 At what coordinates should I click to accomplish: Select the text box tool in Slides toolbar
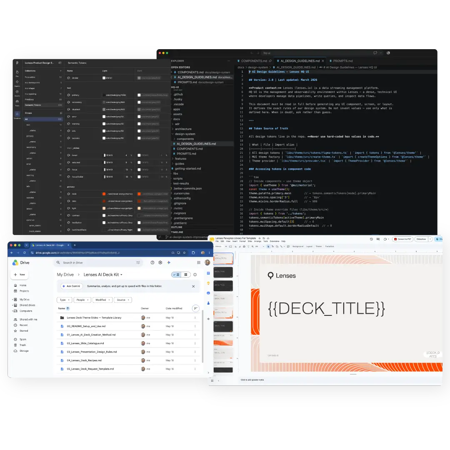click(x=272, y=246)
